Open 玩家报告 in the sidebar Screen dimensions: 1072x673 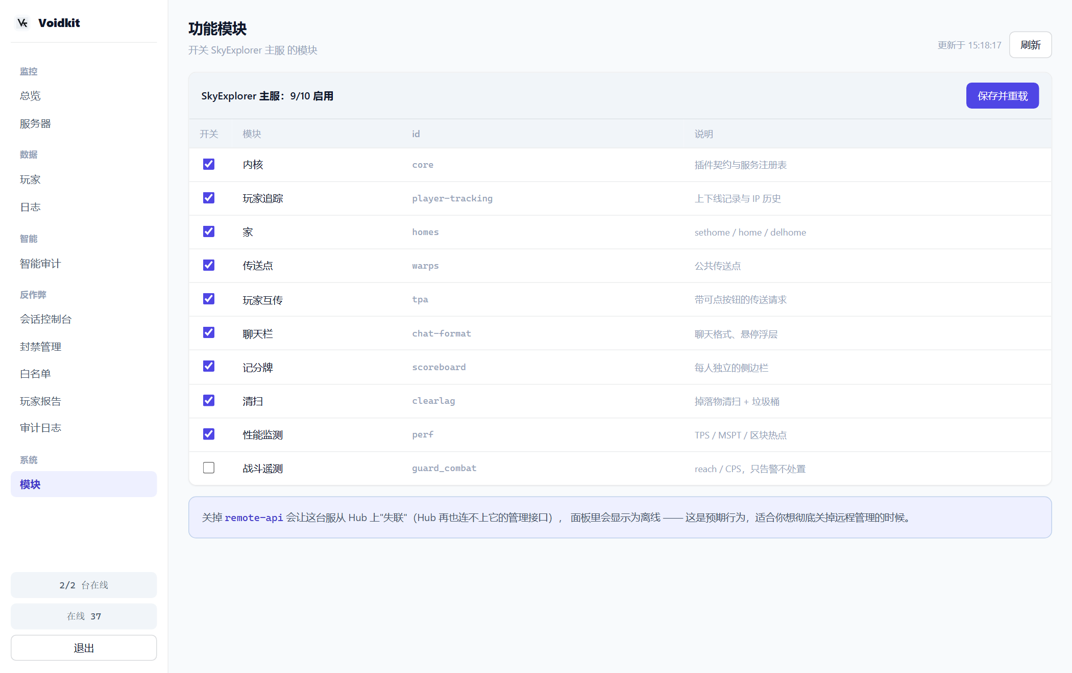coord(84,401)
